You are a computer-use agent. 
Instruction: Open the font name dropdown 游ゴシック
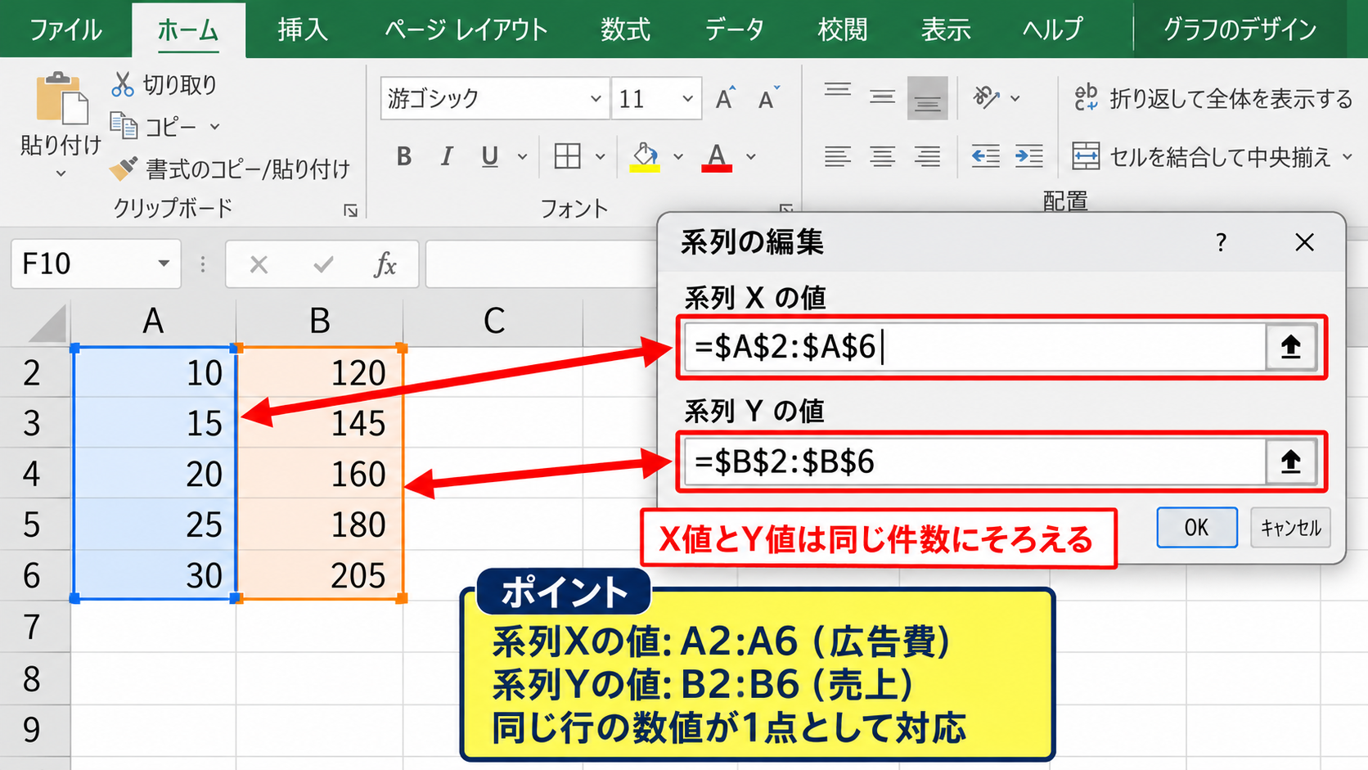596,99
